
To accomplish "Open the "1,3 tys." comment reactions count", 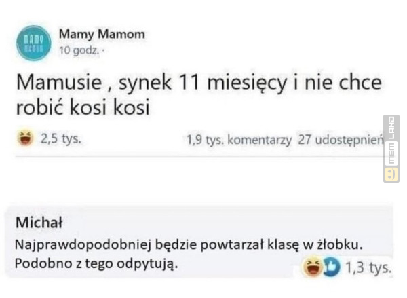I will click(x=368, y=267).
